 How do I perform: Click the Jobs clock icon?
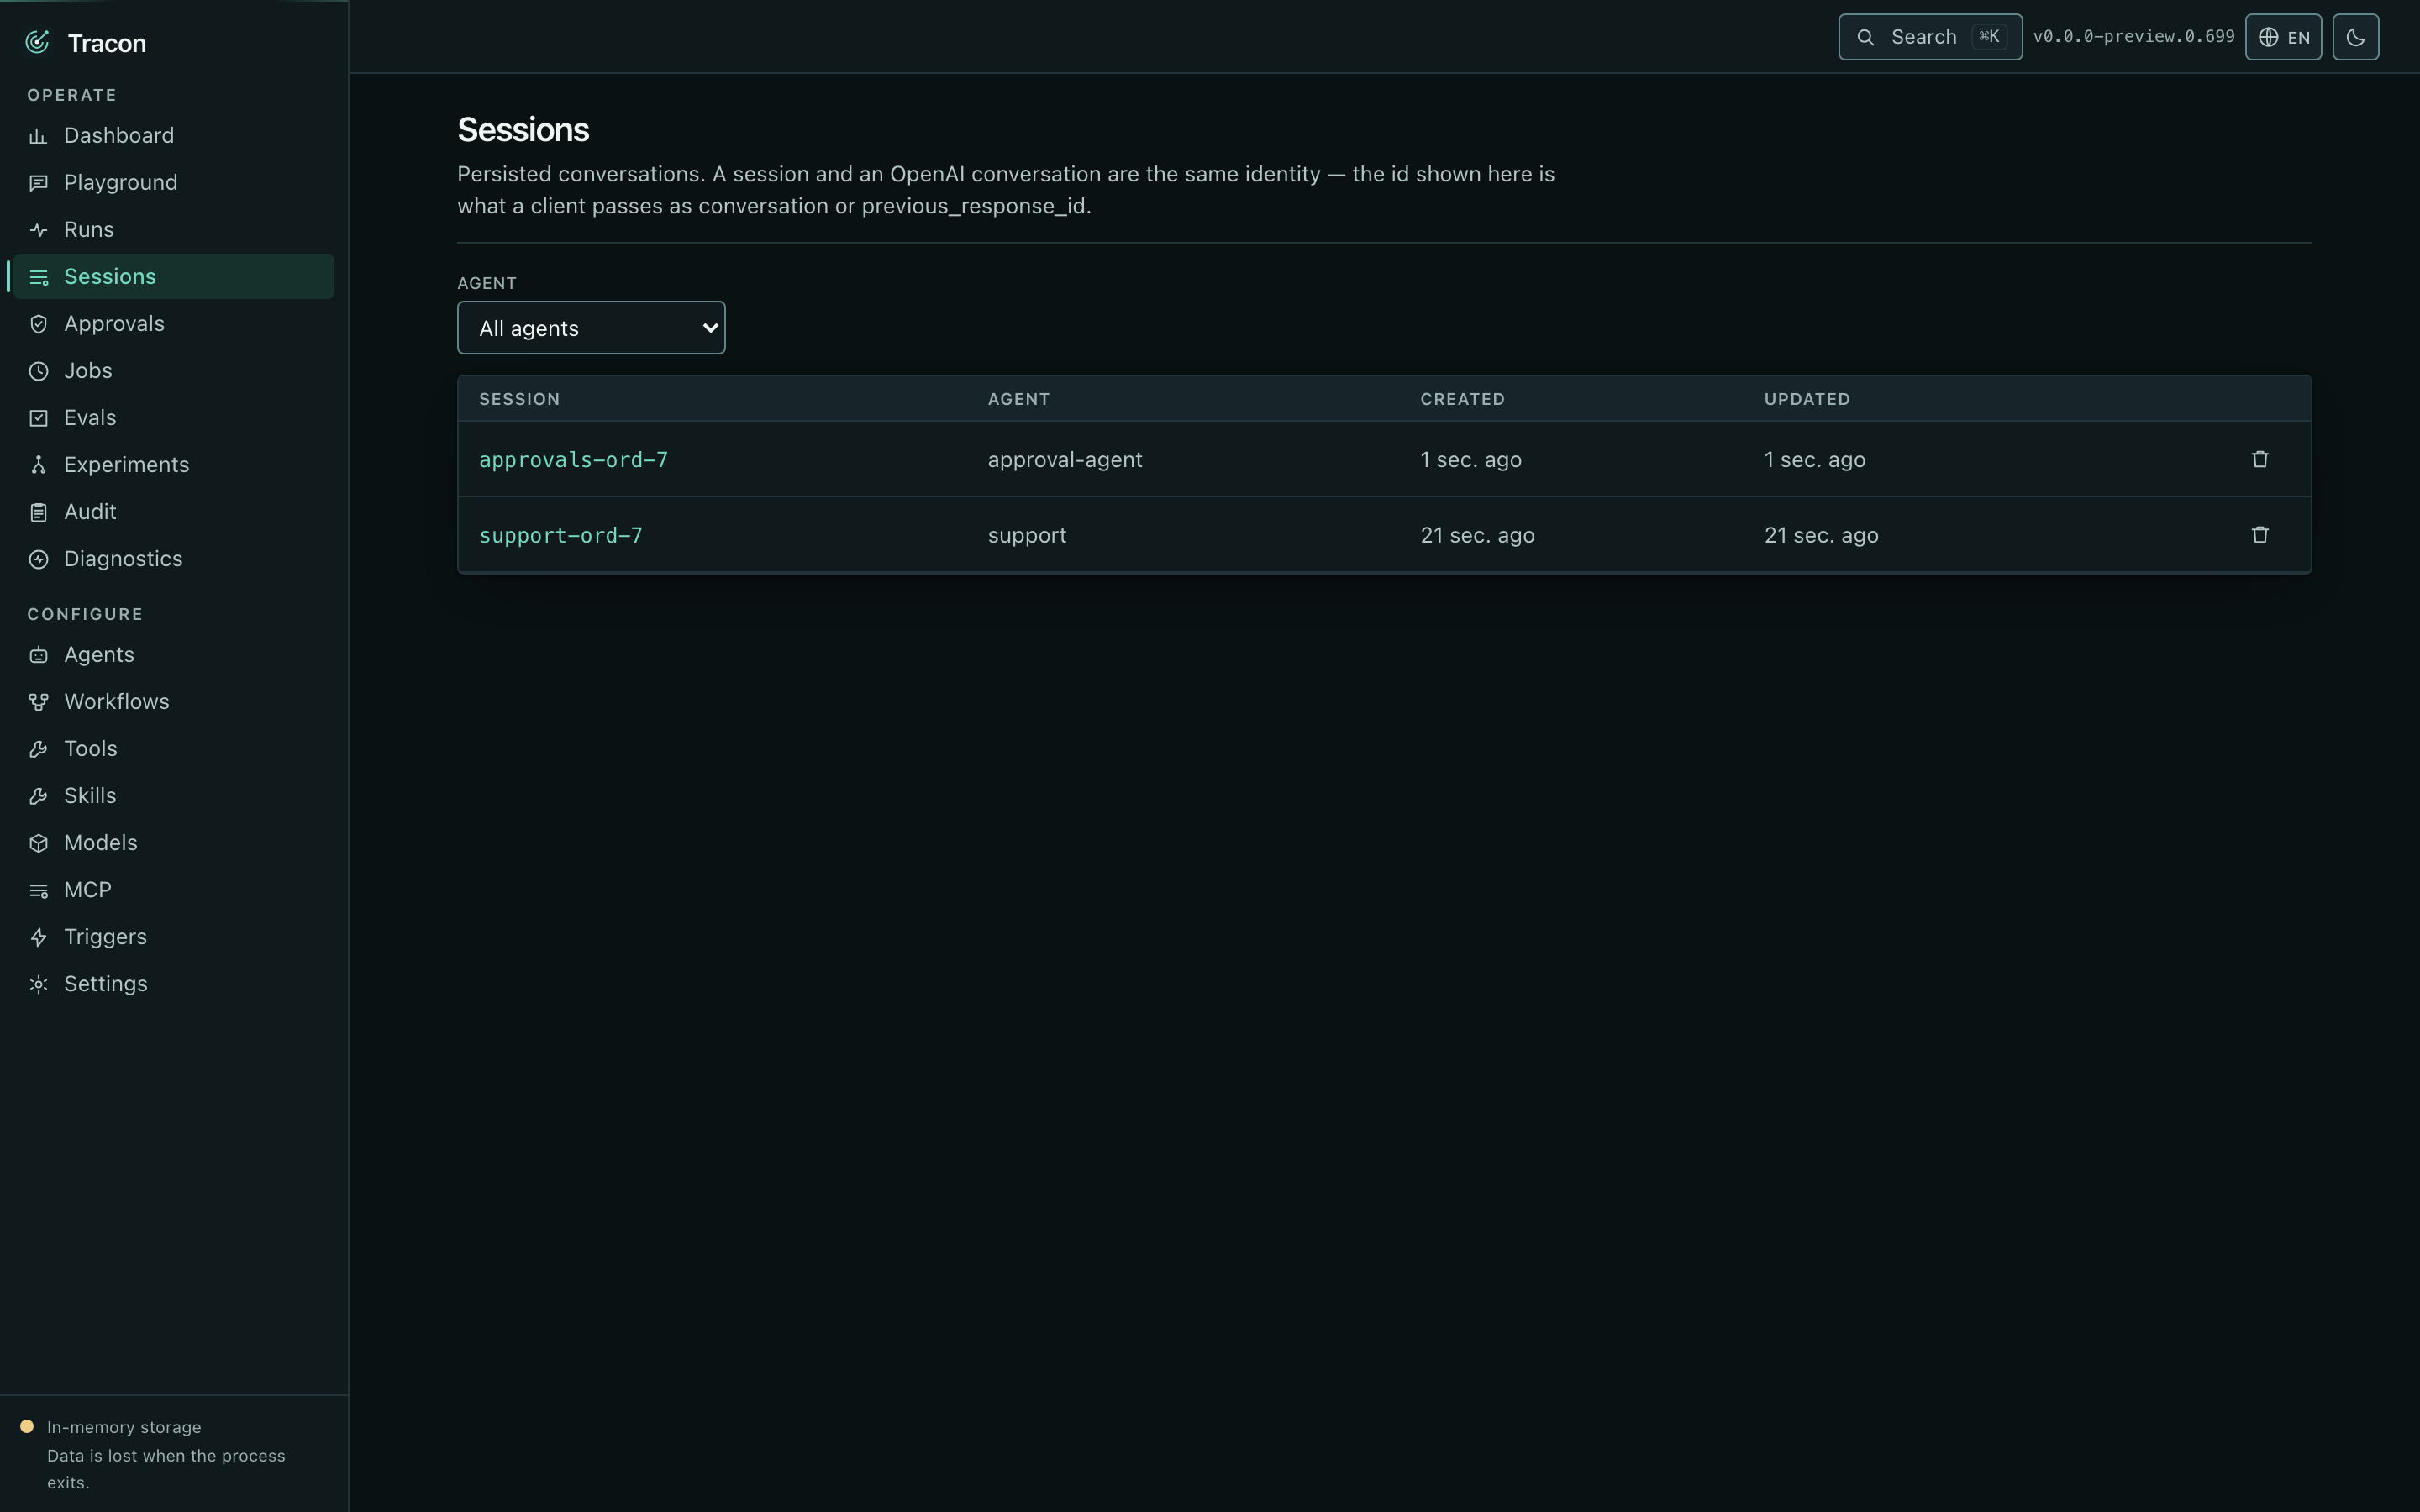click(x=38, y=371)
